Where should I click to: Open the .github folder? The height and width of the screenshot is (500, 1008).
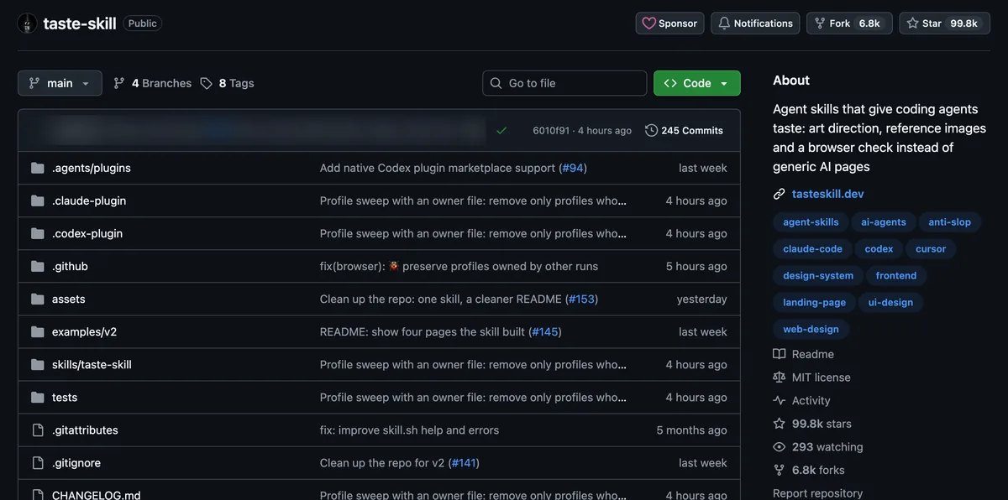coord(70,266)
